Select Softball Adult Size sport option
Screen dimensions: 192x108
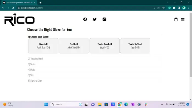[74, 46]
